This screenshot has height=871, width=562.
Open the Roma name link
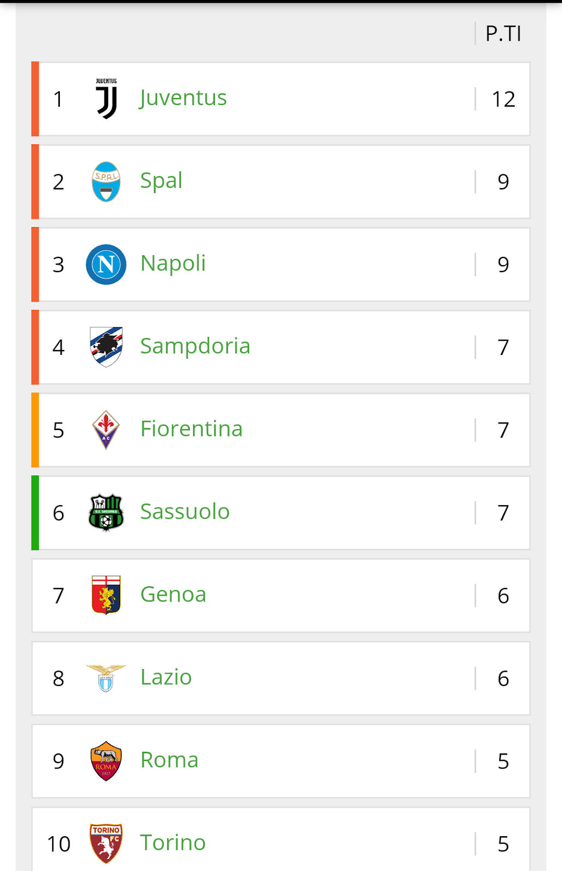pyautogui.click(x=169, y=760)
